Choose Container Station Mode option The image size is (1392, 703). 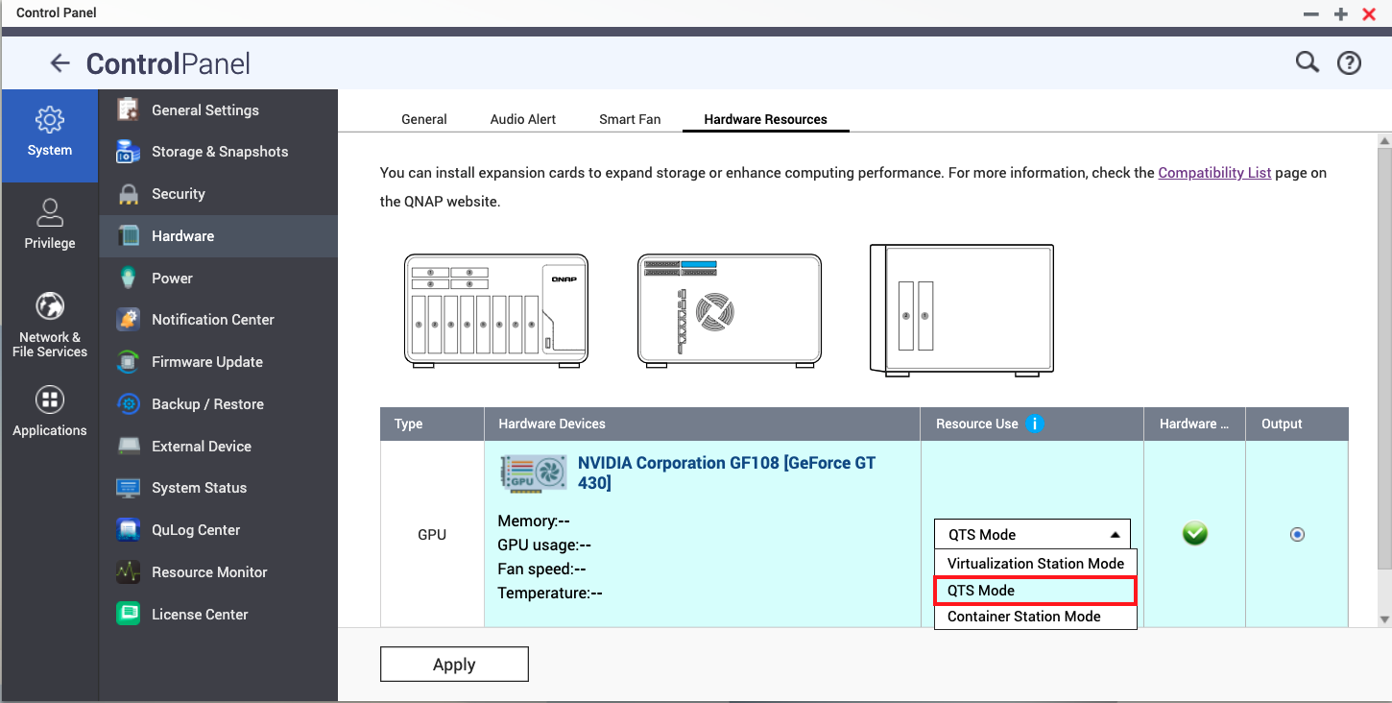[1035, 617]
